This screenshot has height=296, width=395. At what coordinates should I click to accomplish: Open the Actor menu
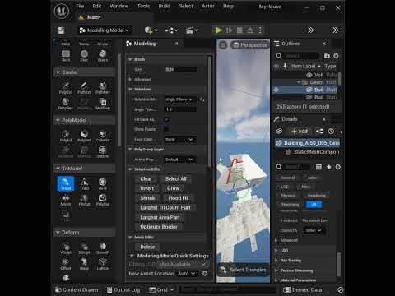[x=208, y=6]
